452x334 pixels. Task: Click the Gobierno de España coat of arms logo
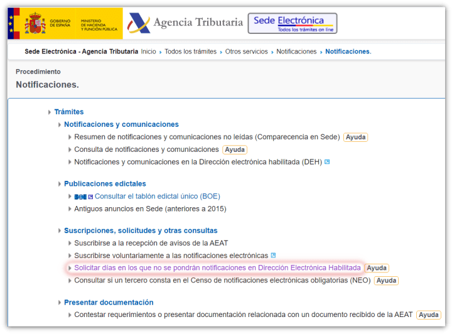pyautogui.click(x=35, y=23)
